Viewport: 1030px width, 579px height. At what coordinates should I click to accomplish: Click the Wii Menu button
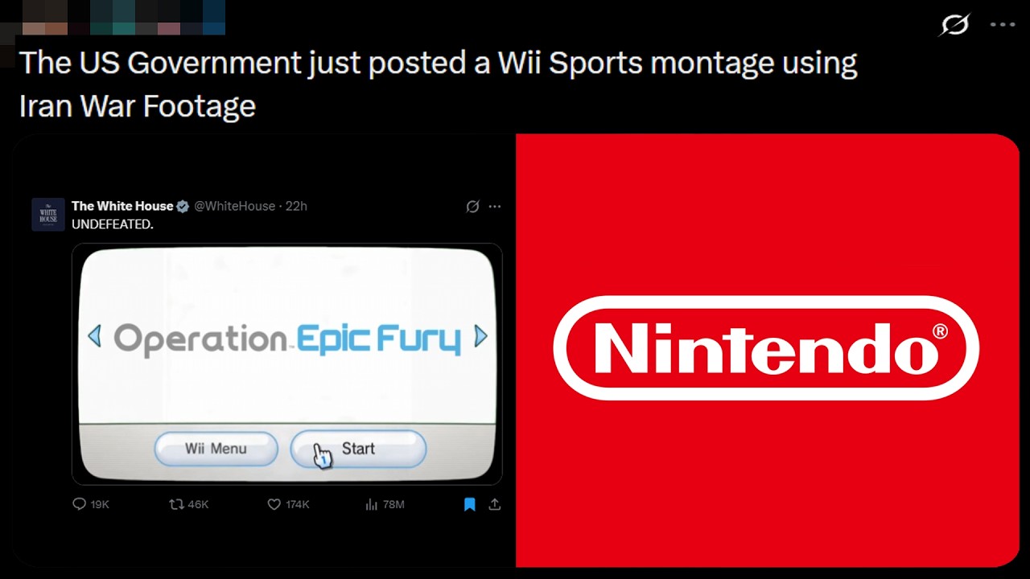216,449
